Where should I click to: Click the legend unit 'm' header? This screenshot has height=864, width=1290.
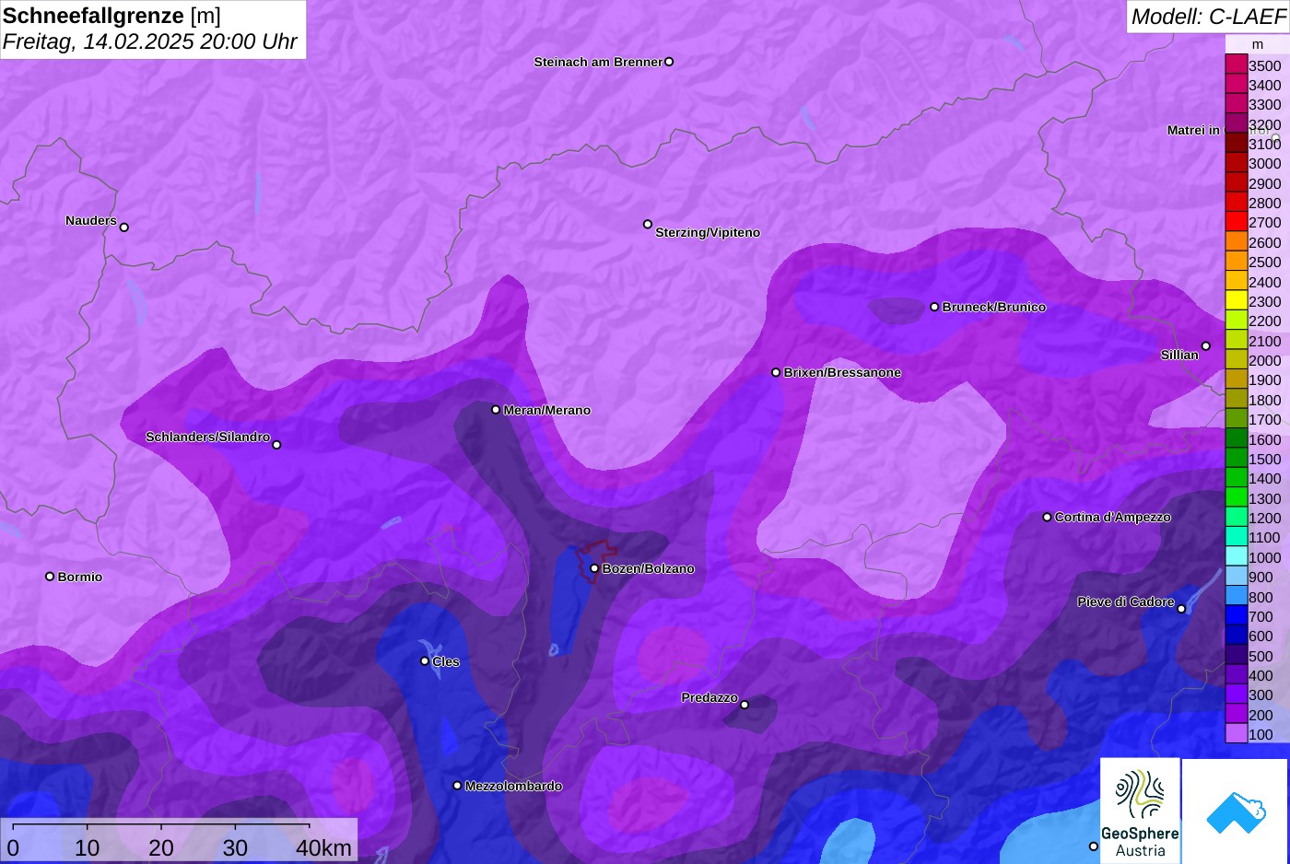click(1258, 44)
